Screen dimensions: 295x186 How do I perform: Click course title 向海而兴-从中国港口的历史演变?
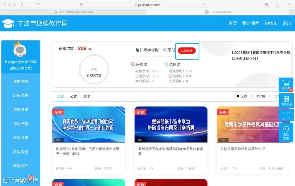[87, 151]
